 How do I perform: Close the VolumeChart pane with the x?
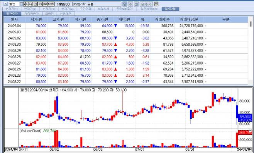(250, 131)
